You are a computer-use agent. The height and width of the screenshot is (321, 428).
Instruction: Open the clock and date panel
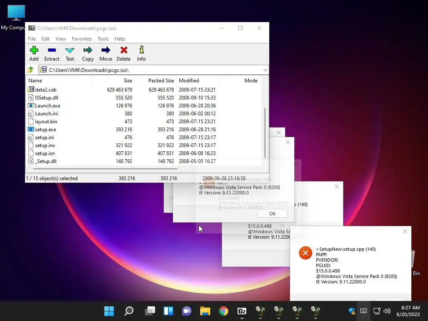(408, 311)
